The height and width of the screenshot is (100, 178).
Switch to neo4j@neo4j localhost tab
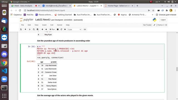click(x=56, y=6)
